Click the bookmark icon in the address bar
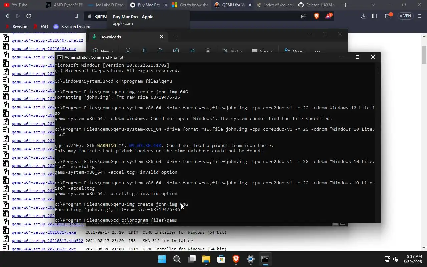 [76, 16]
